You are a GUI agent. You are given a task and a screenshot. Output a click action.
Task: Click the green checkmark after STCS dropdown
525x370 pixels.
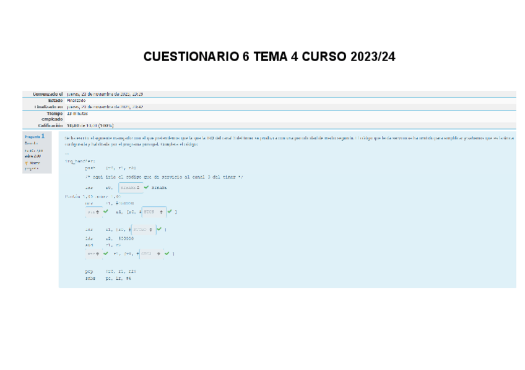point(169,212)
